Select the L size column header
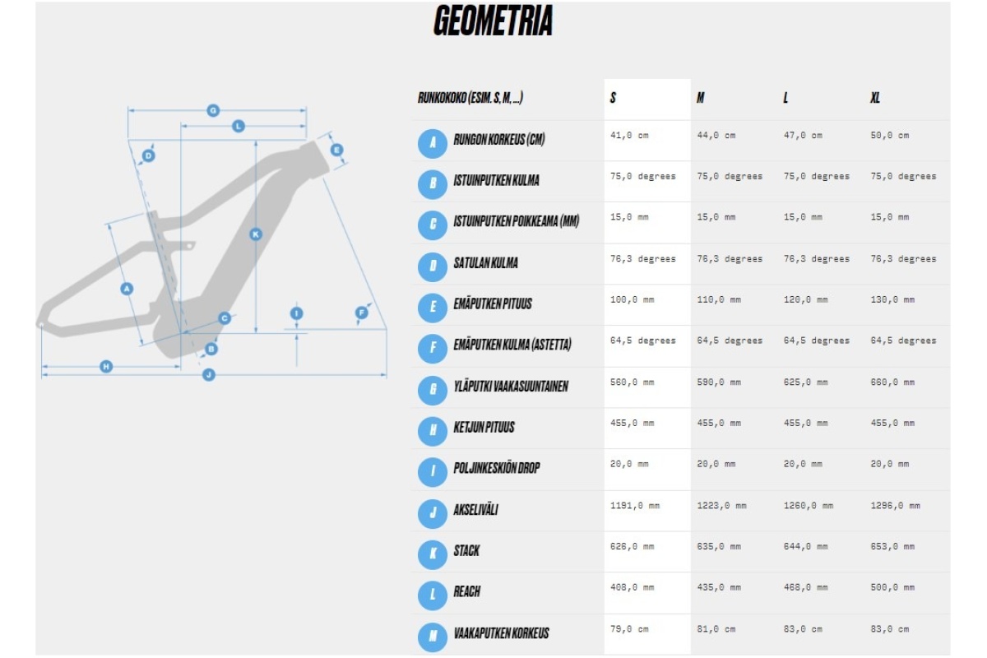Screen dimensions: 987x658 tap(786, 98)
